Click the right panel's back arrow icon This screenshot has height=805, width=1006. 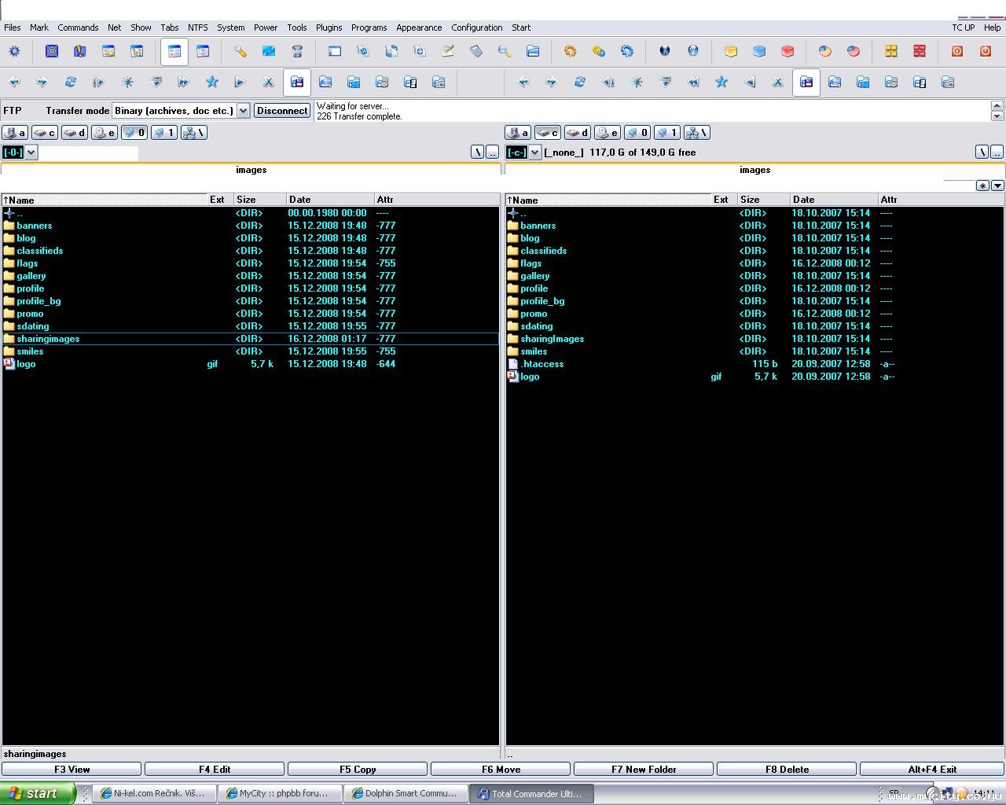point(523,82)
